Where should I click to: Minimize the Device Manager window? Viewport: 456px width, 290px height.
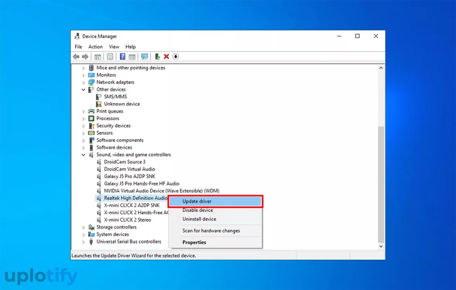coord(339,36)
